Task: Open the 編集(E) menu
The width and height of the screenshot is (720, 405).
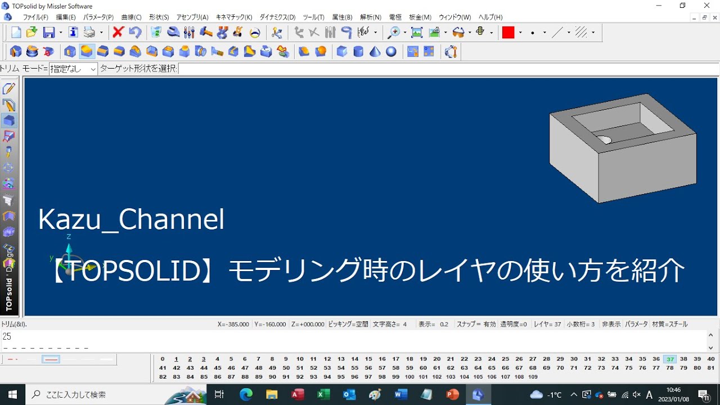Action: pos(66,17)
